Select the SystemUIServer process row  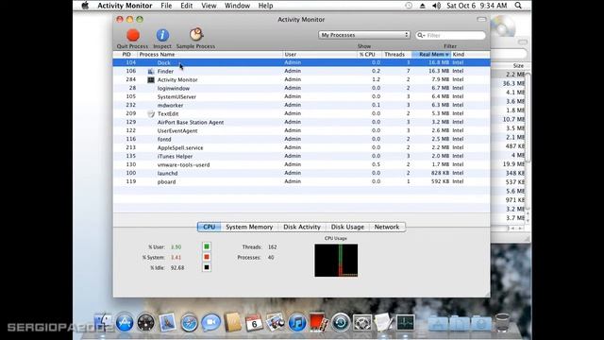click(301, 96)
